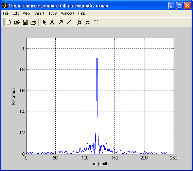Click the Kss(tau) y-axis label
This screenshot has width=193, height=171.
point(14,96)
